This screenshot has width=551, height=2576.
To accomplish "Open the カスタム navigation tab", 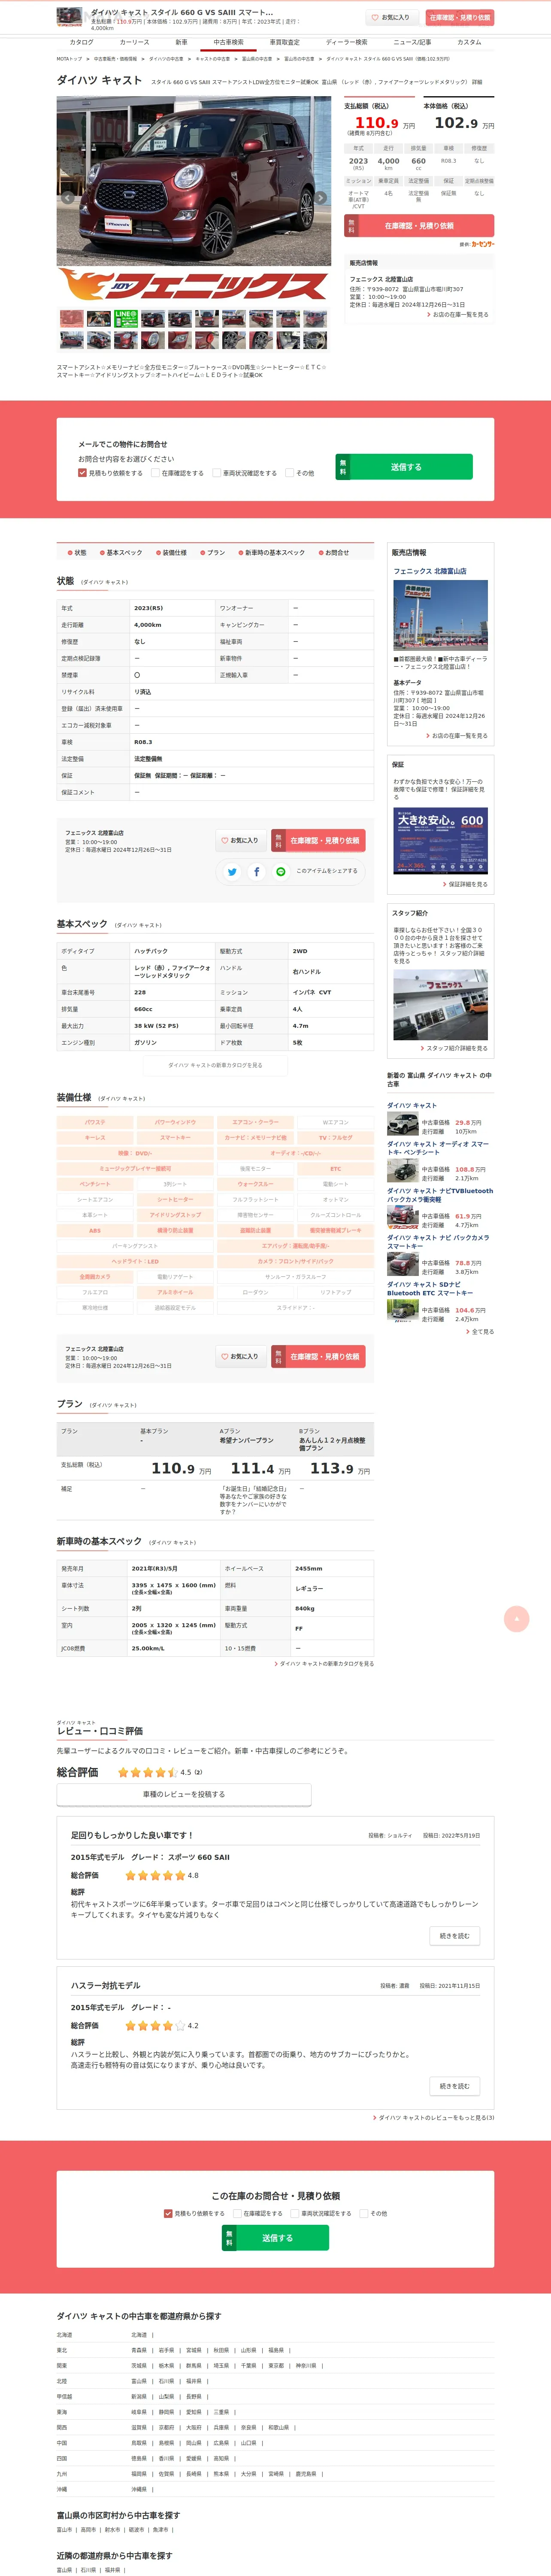I will [x=469, y=43].
